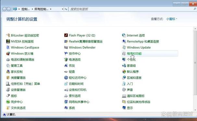Click the 日期和时间 icon
The width and height of the screenshot is (197, 121).
(x=66, y=84)
